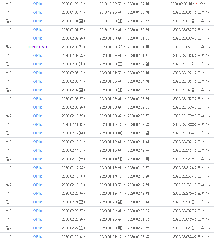This screenshot has width=214, height=240.
Task: Select registration period 2020.01.08(수) ~ 2020.02.07(금)
Action: pyautogui.click(x=125, y=107)
